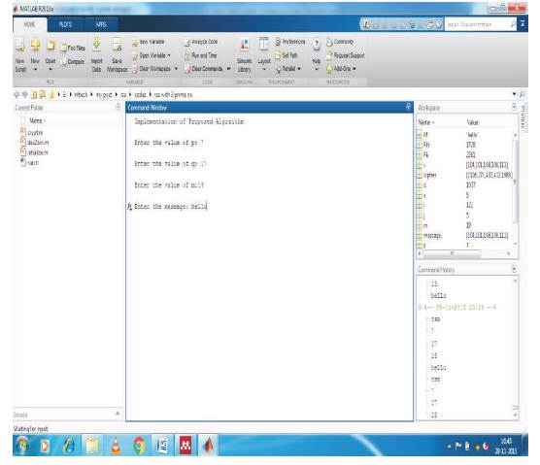Screen dimensions: 540x465
Task: Expand the Clear Workspace dropdown arrow
Action: (x=176, y=69)
